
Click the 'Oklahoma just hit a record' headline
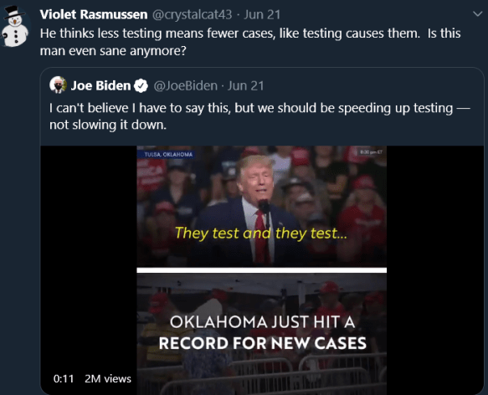(262, 332)
